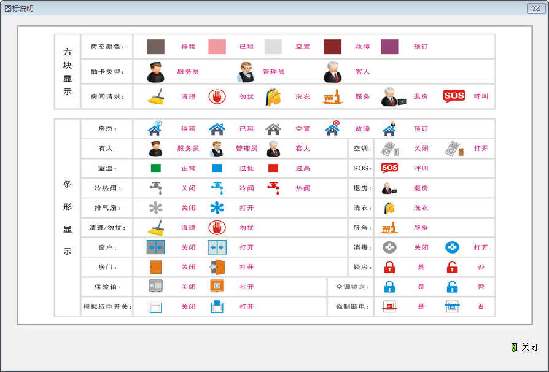The image size is (549, 372).
Task: Select the SOS 呼叫 icon in 房间请求 row
Action: 454,96
